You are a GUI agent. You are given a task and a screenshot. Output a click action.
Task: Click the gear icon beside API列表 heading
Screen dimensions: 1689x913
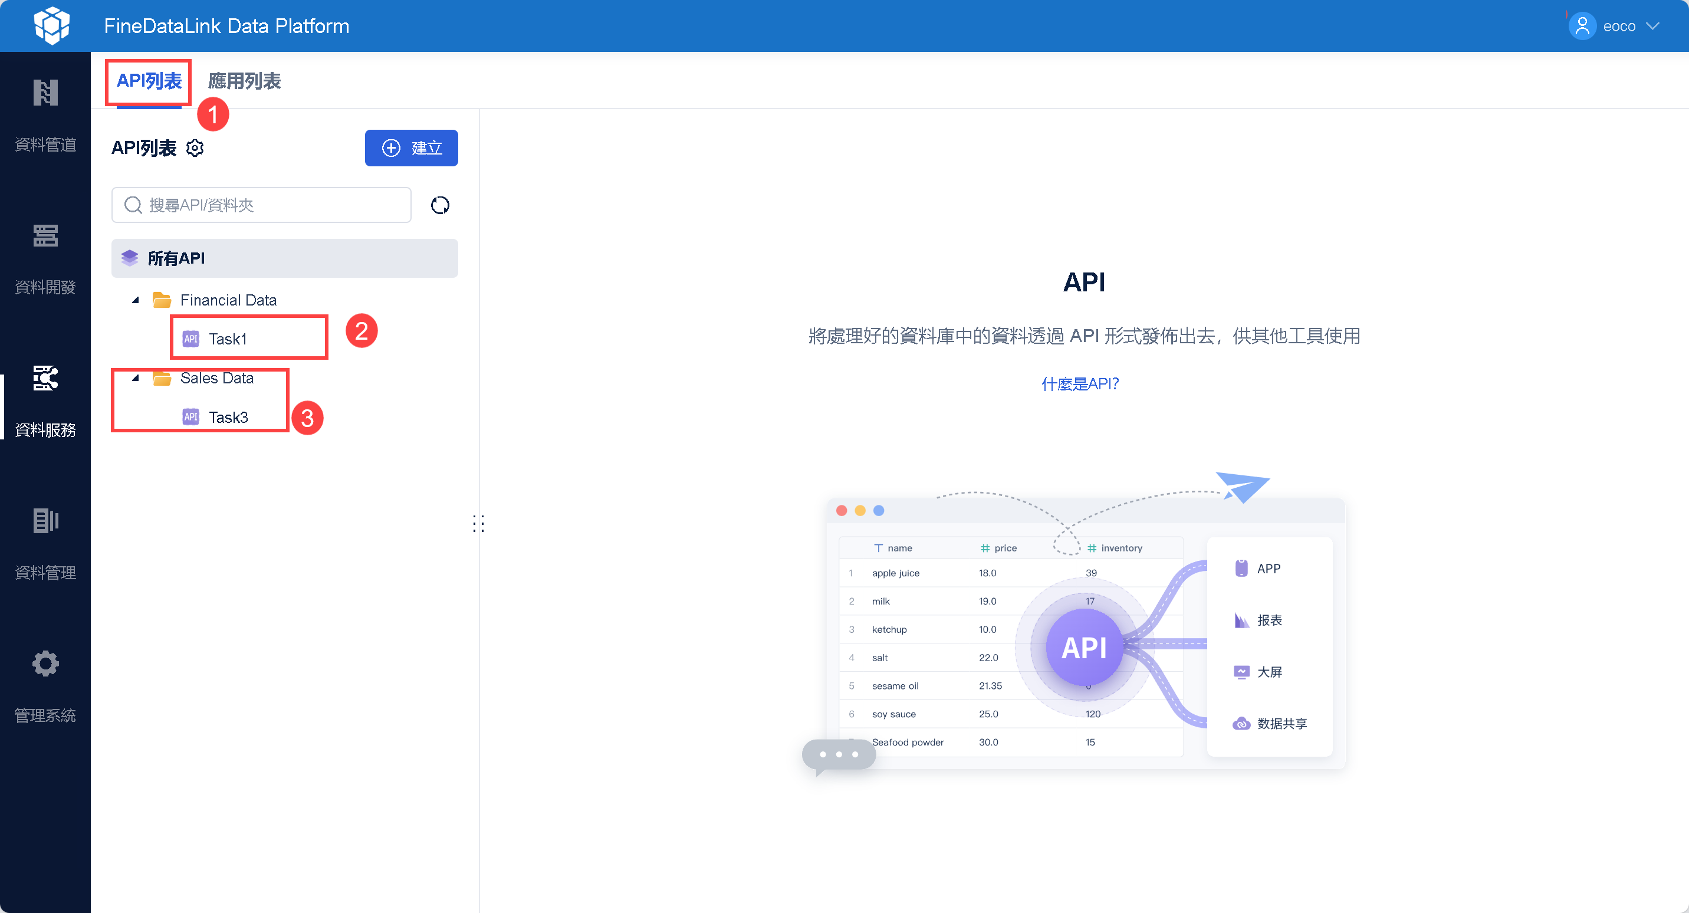point(195,148)
